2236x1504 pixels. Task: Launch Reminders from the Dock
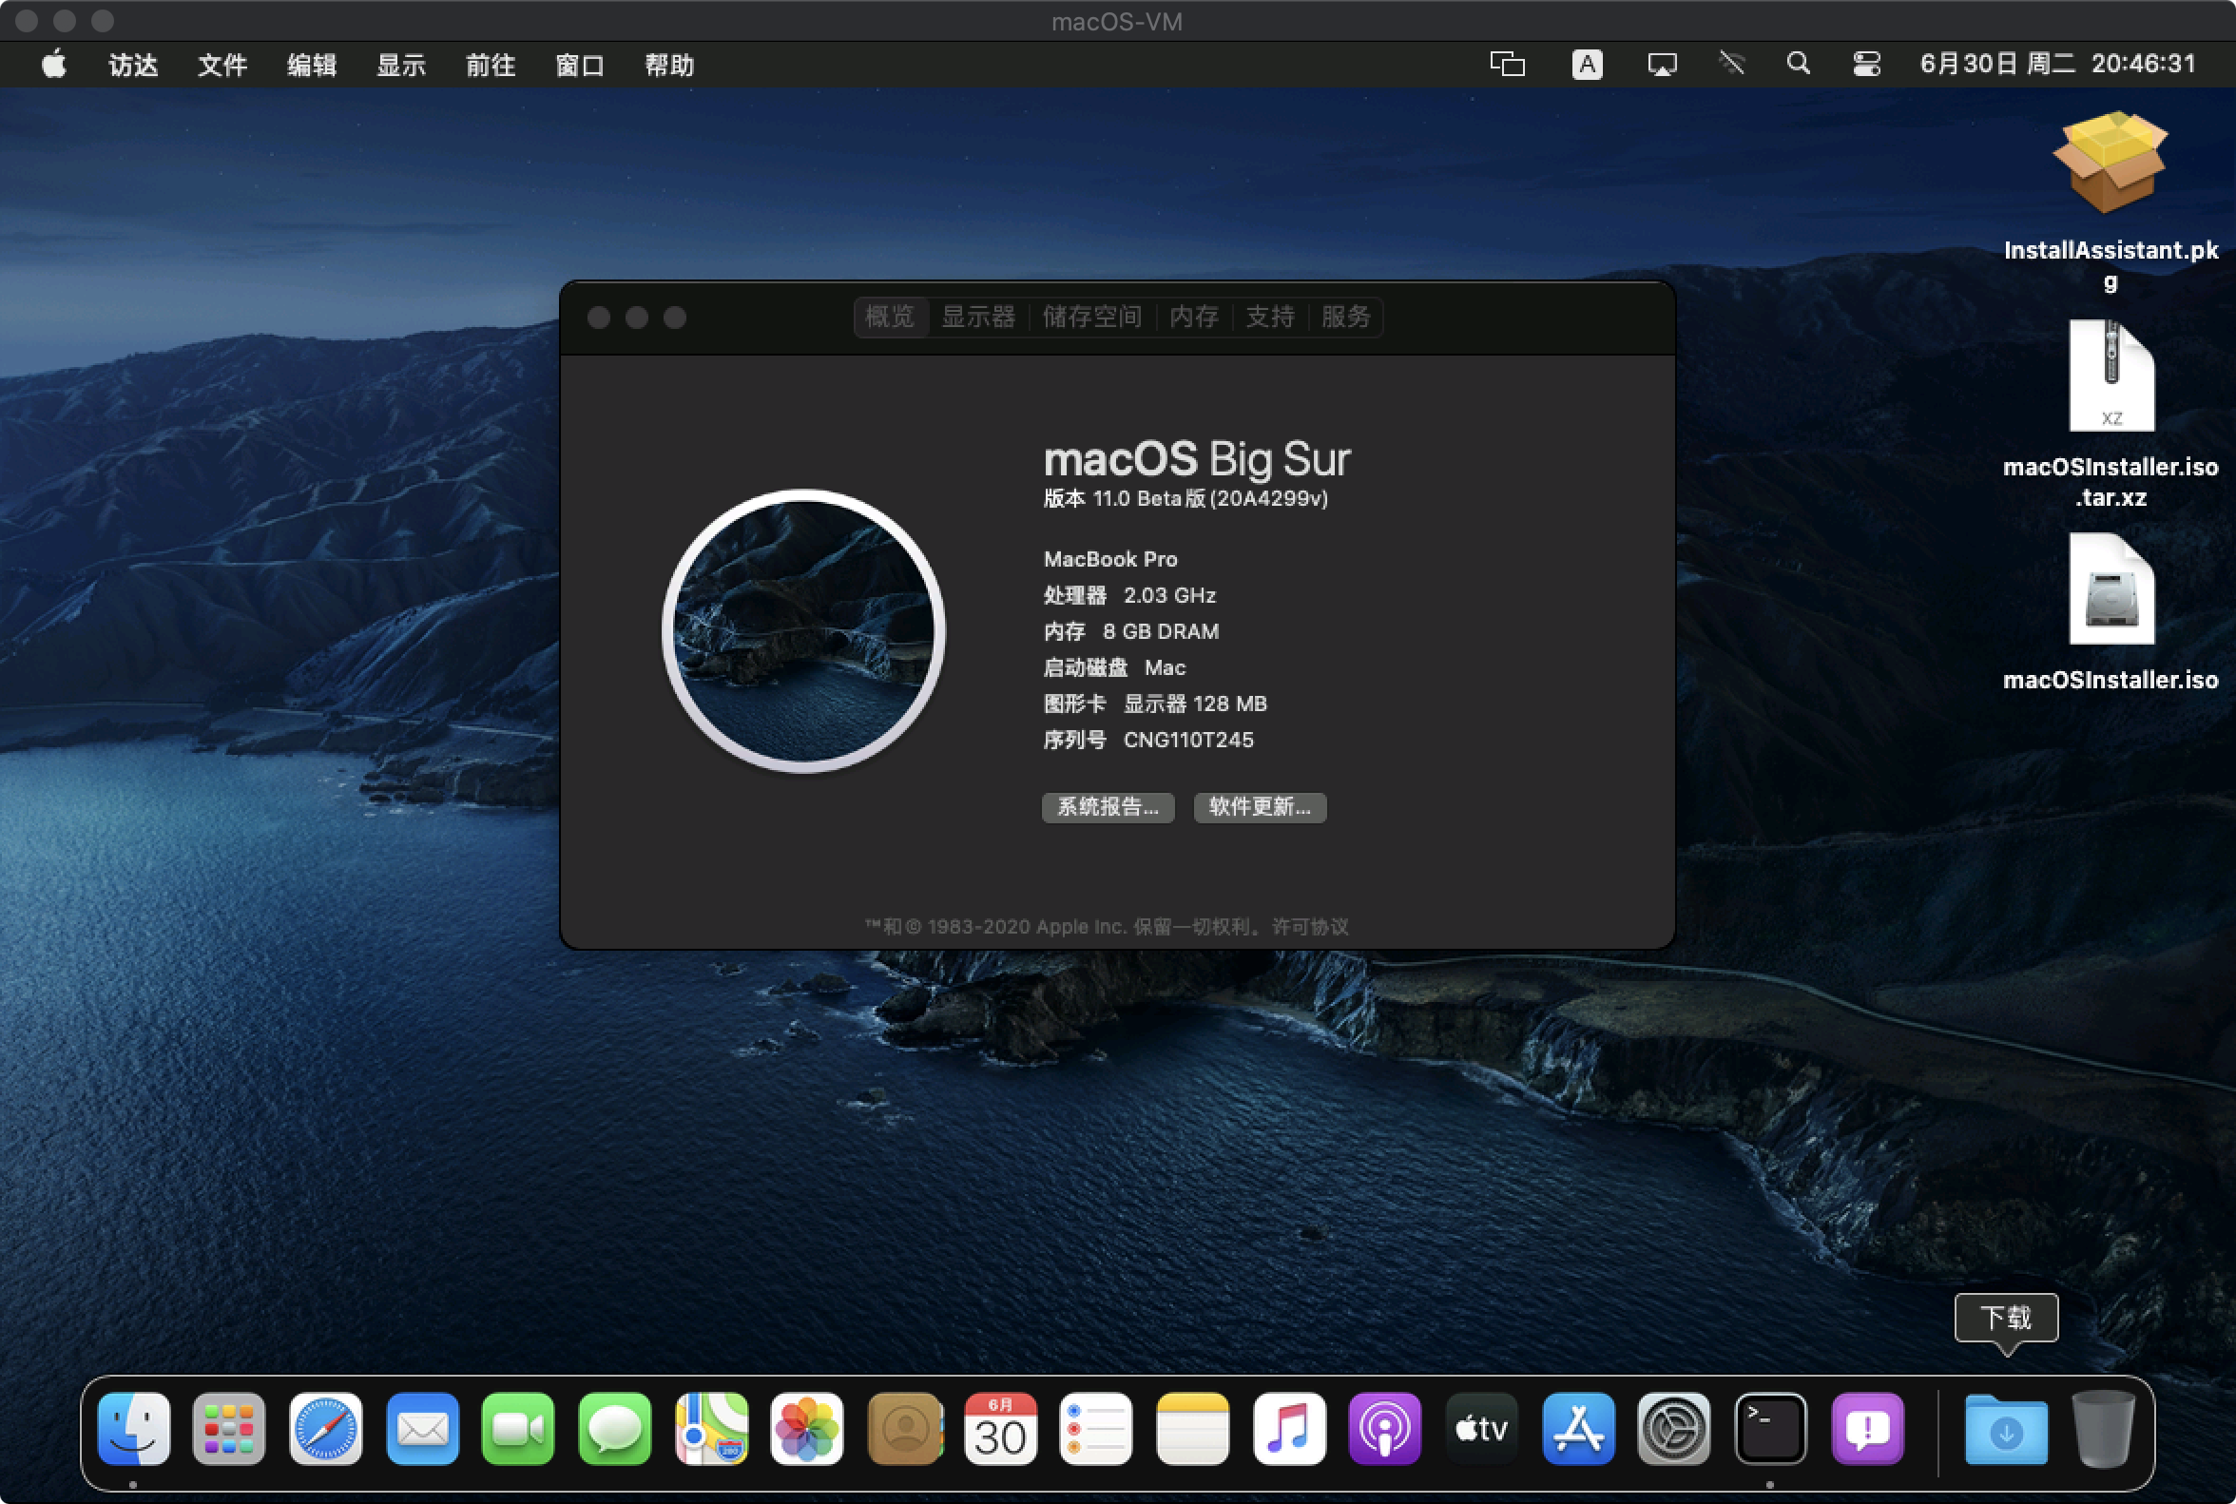pos(1096,1429)
